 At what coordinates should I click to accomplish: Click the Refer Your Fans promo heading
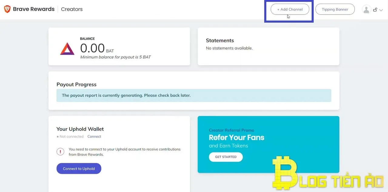[x=236, y=137]
